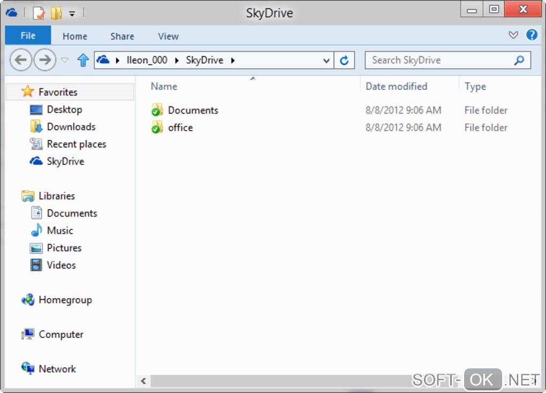This screenshot has width=546, height=393.
Task: Click horizontal scrollbar left arrow
Action: click(x=143, y=381)
